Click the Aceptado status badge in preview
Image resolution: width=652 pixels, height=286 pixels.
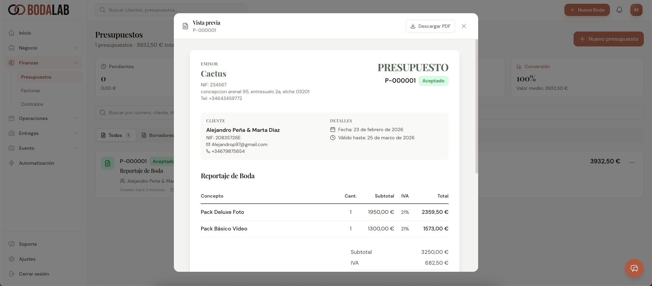pos(433,81)
